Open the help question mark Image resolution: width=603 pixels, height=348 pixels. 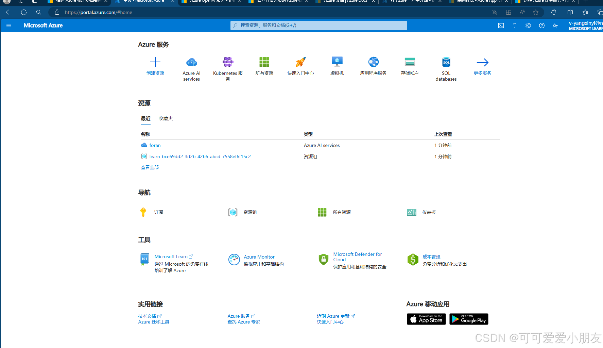pos(542,26)
